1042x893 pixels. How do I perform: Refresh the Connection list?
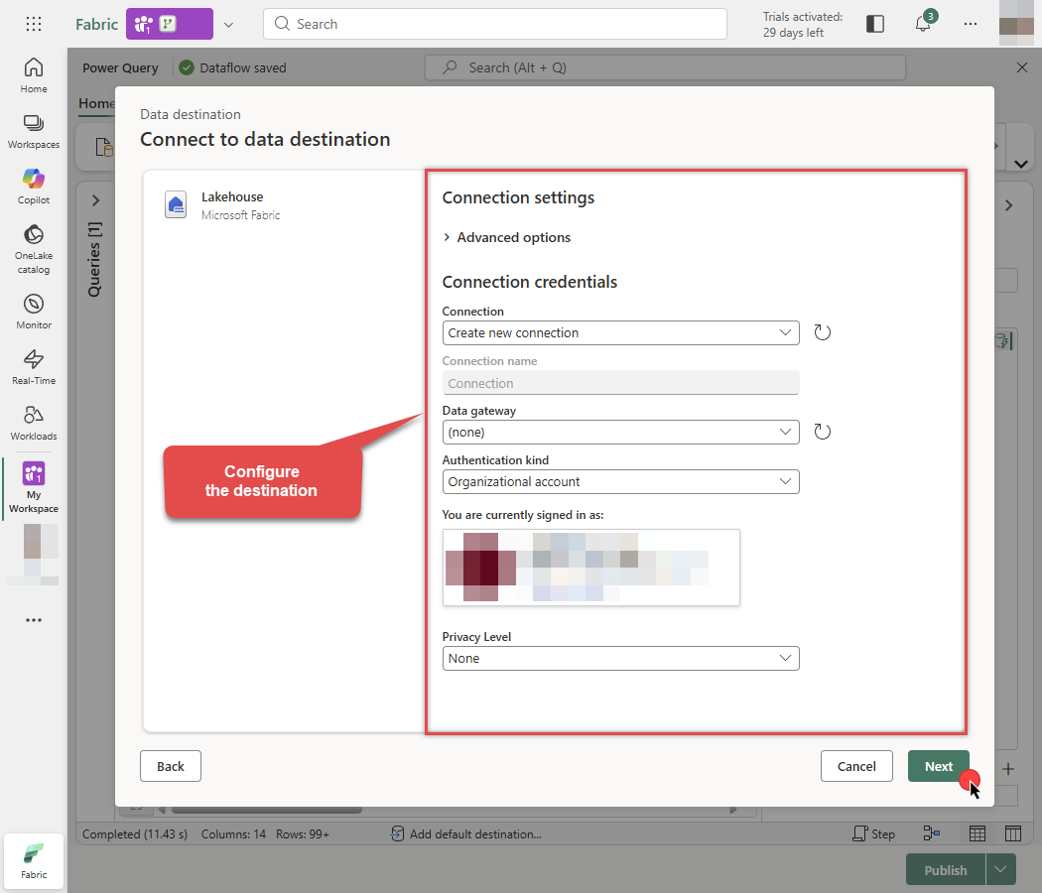click(x=822, y=332)
